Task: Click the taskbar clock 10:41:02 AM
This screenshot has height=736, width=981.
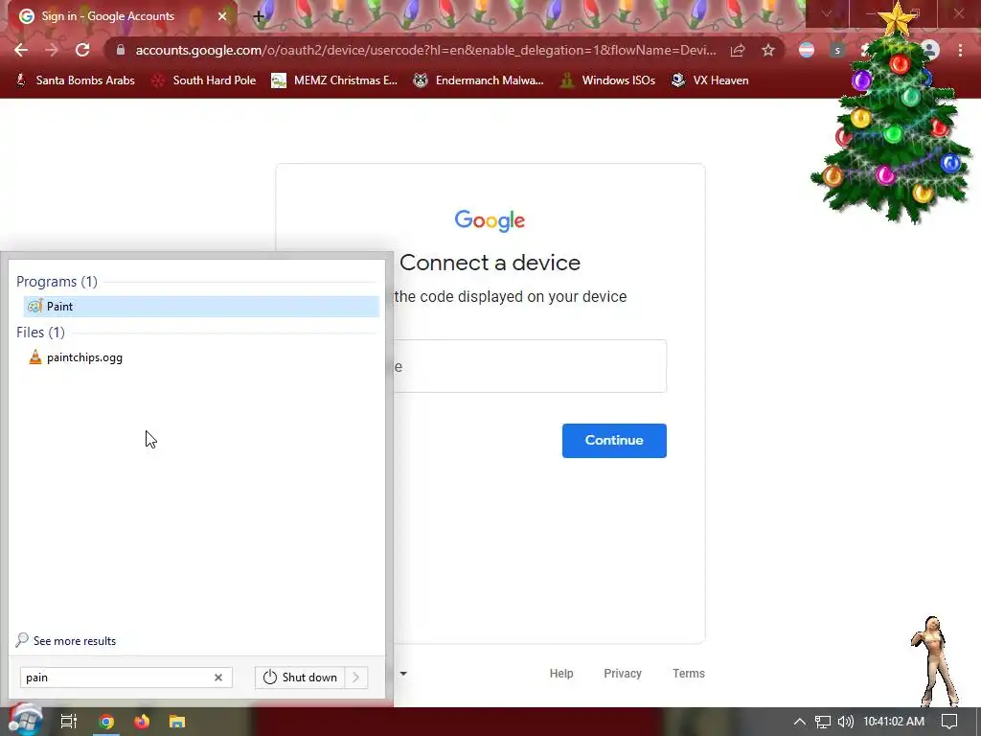Action: coord(894,722)
